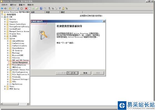The height and width of the screenshot is (110, 155).
Task: Create new organizational unit toolbar icon
Action: (x=56, y=9)
